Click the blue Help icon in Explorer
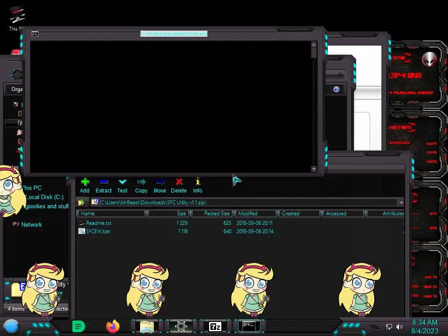The width and height of the screenshot is (448, 336). (336, 89)
